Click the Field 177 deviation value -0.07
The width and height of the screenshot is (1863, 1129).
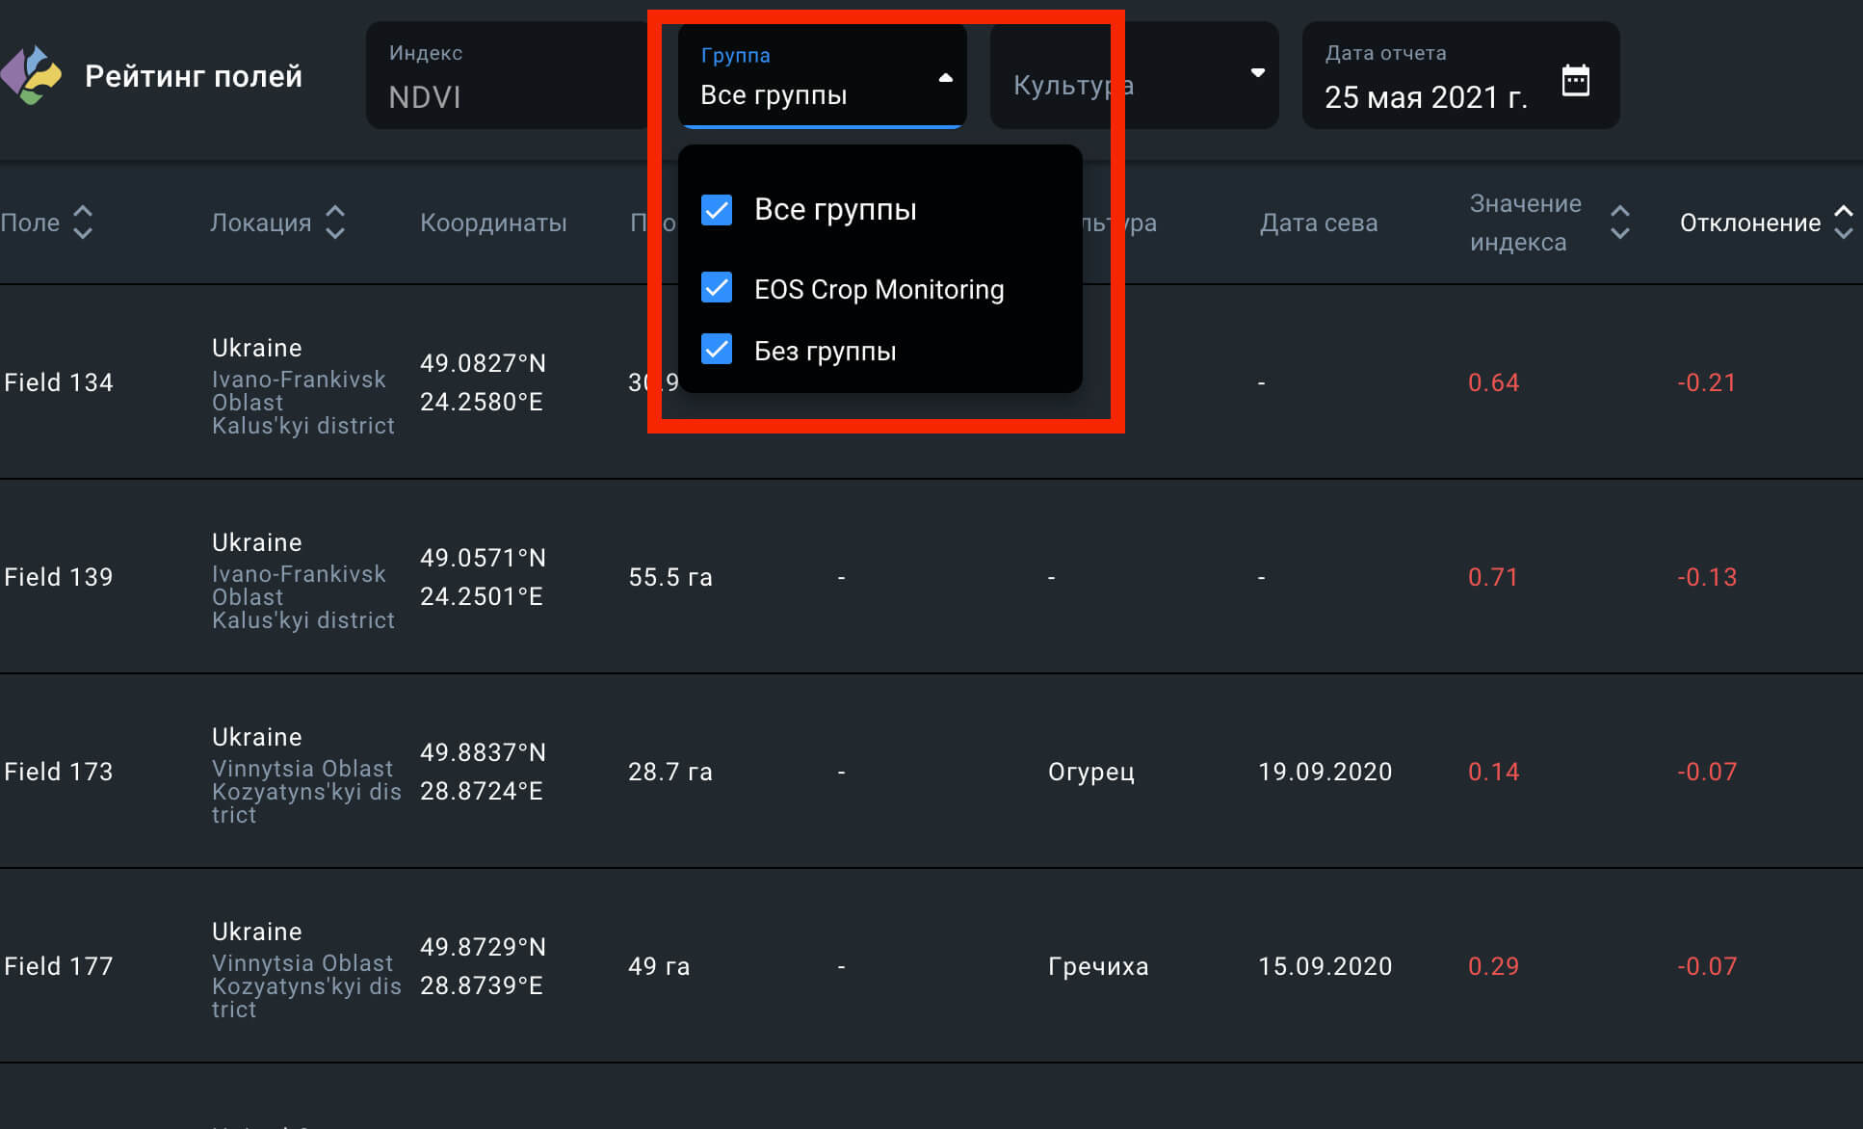tap(1707, 966)
